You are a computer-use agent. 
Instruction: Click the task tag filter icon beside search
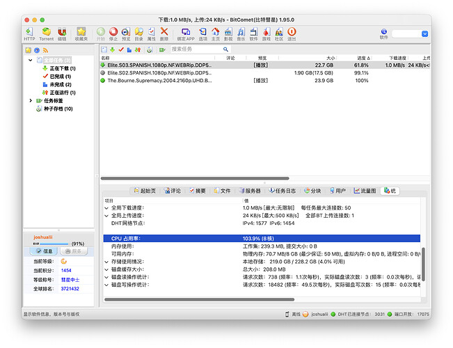(162, 49)
